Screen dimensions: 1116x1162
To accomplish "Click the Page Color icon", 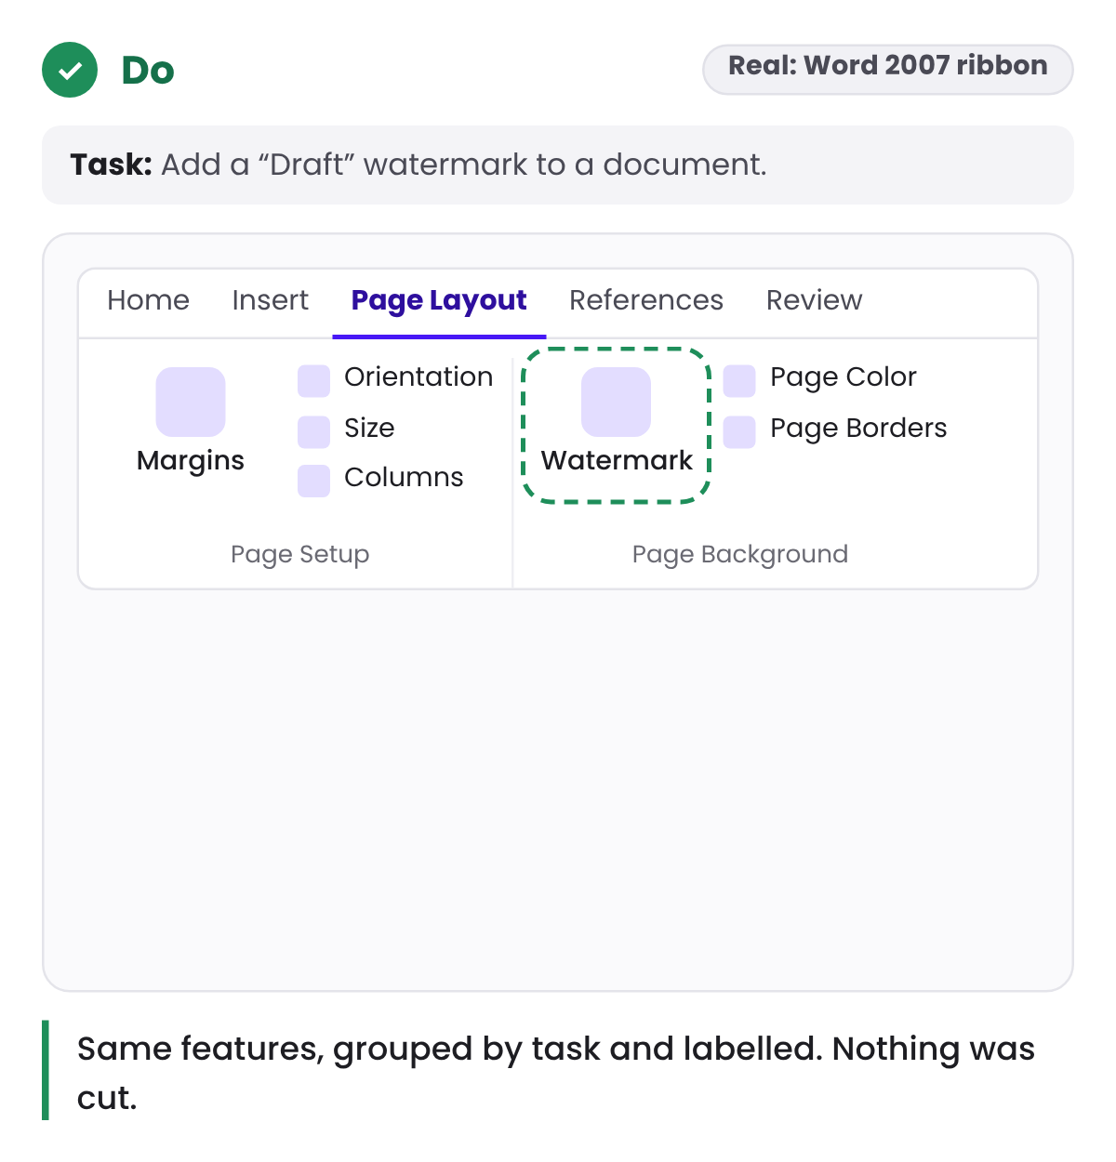I will click(739, 381).
